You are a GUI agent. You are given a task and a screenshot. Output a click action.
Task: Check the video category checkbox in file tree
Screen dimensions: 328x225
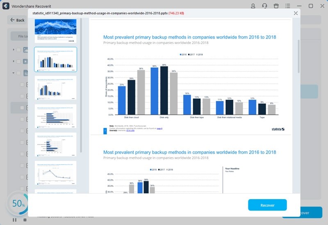[x=18, y=62]
